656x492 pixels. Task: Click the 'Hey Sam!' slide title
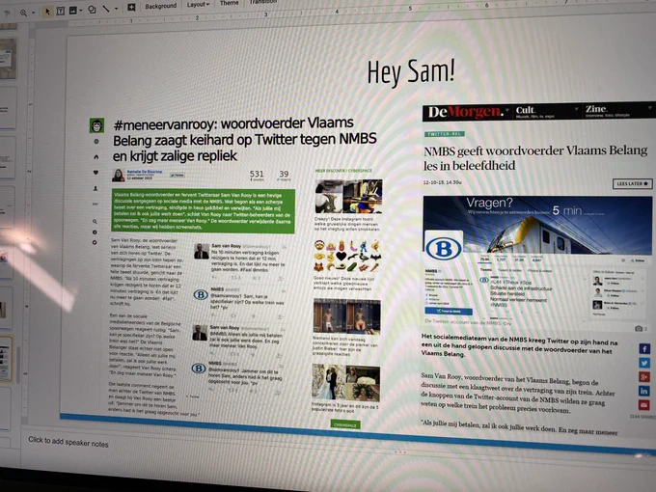411,72
